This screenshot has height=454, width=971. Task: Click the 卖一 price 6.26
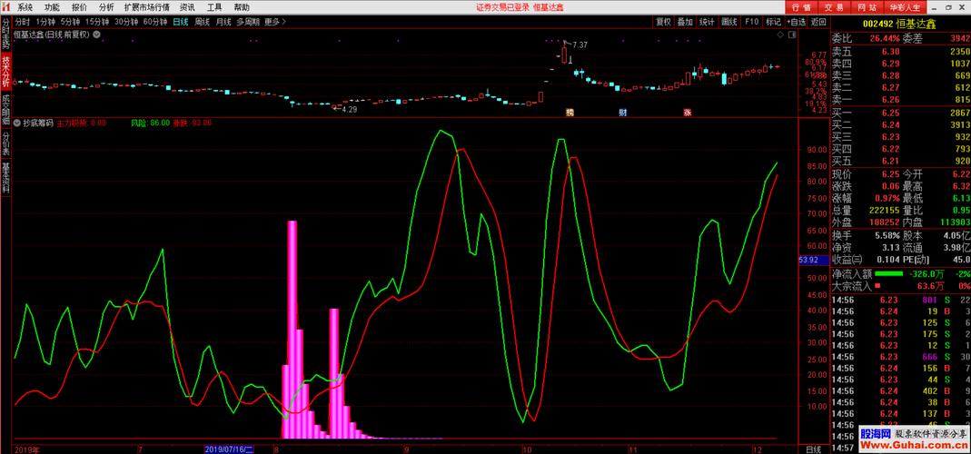click(x=890, y=100)
